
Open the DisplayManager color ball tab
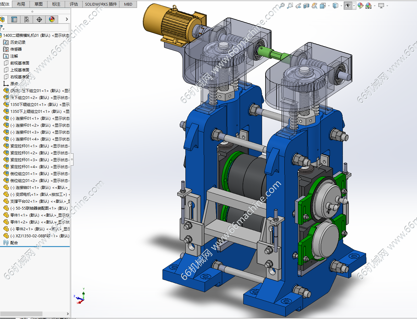coord(52,19)
